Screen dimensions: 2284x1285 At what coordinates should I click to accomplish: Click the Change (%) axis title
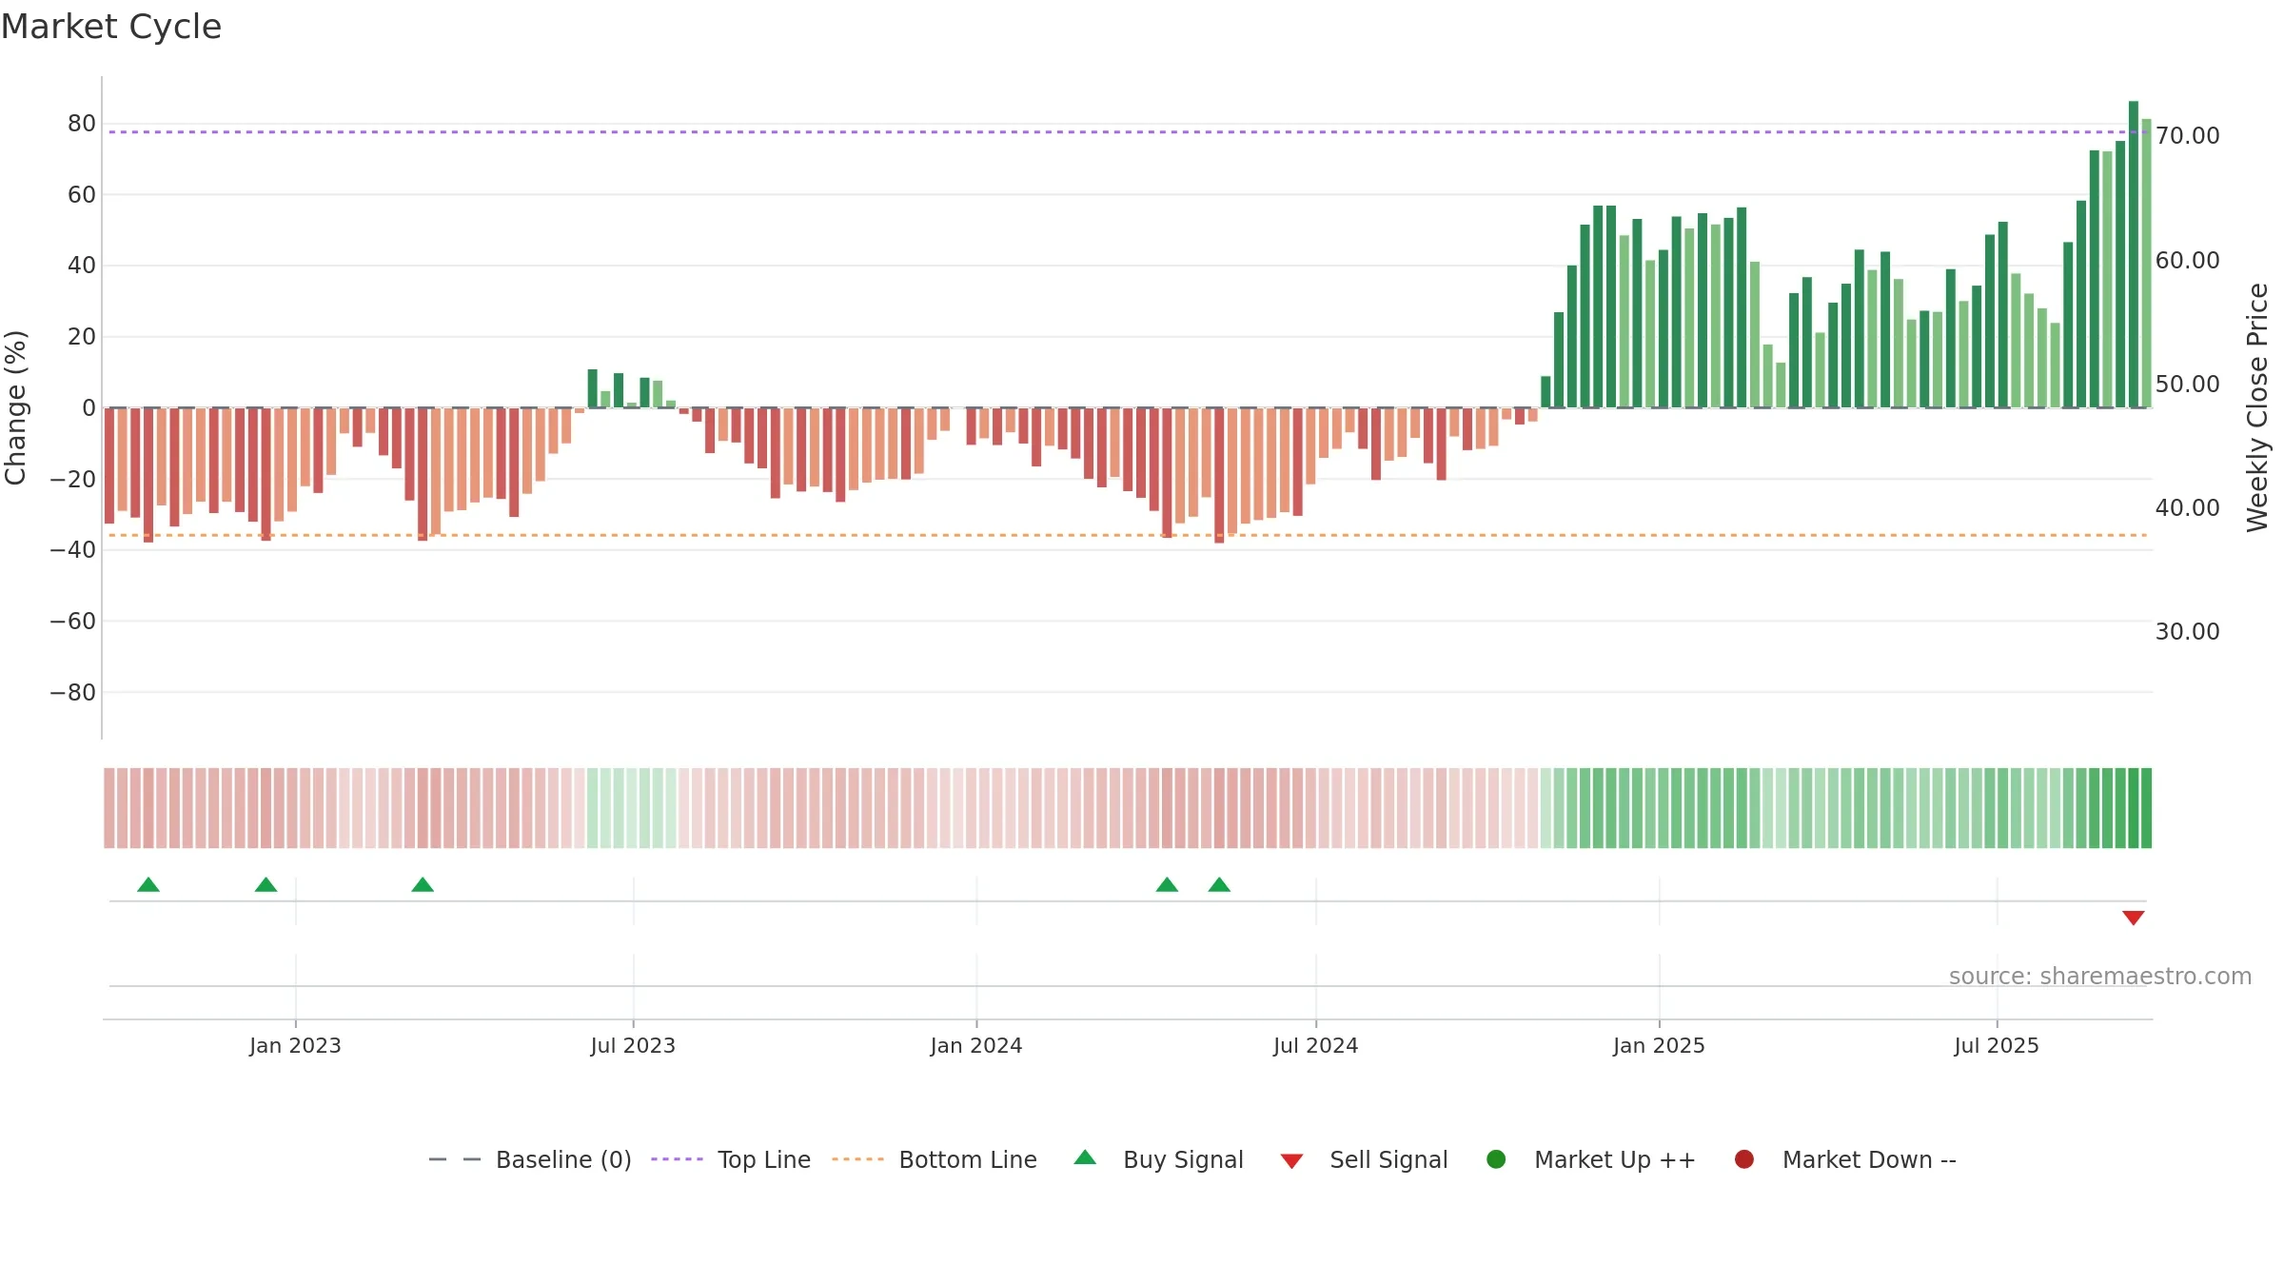click(15, 407)
